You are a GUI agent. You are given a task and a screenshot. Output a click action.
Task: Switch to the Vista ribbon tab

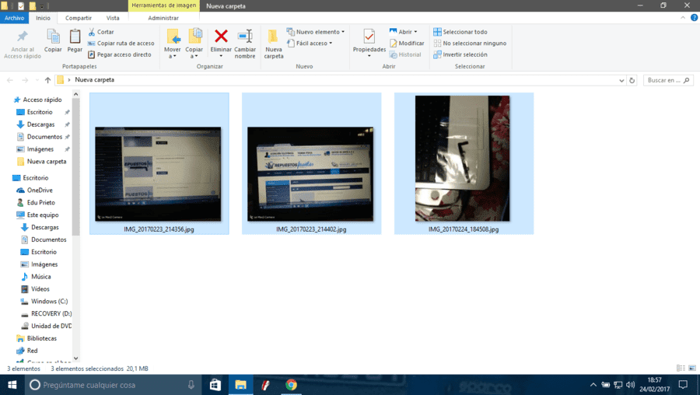[x=113, y=18]
